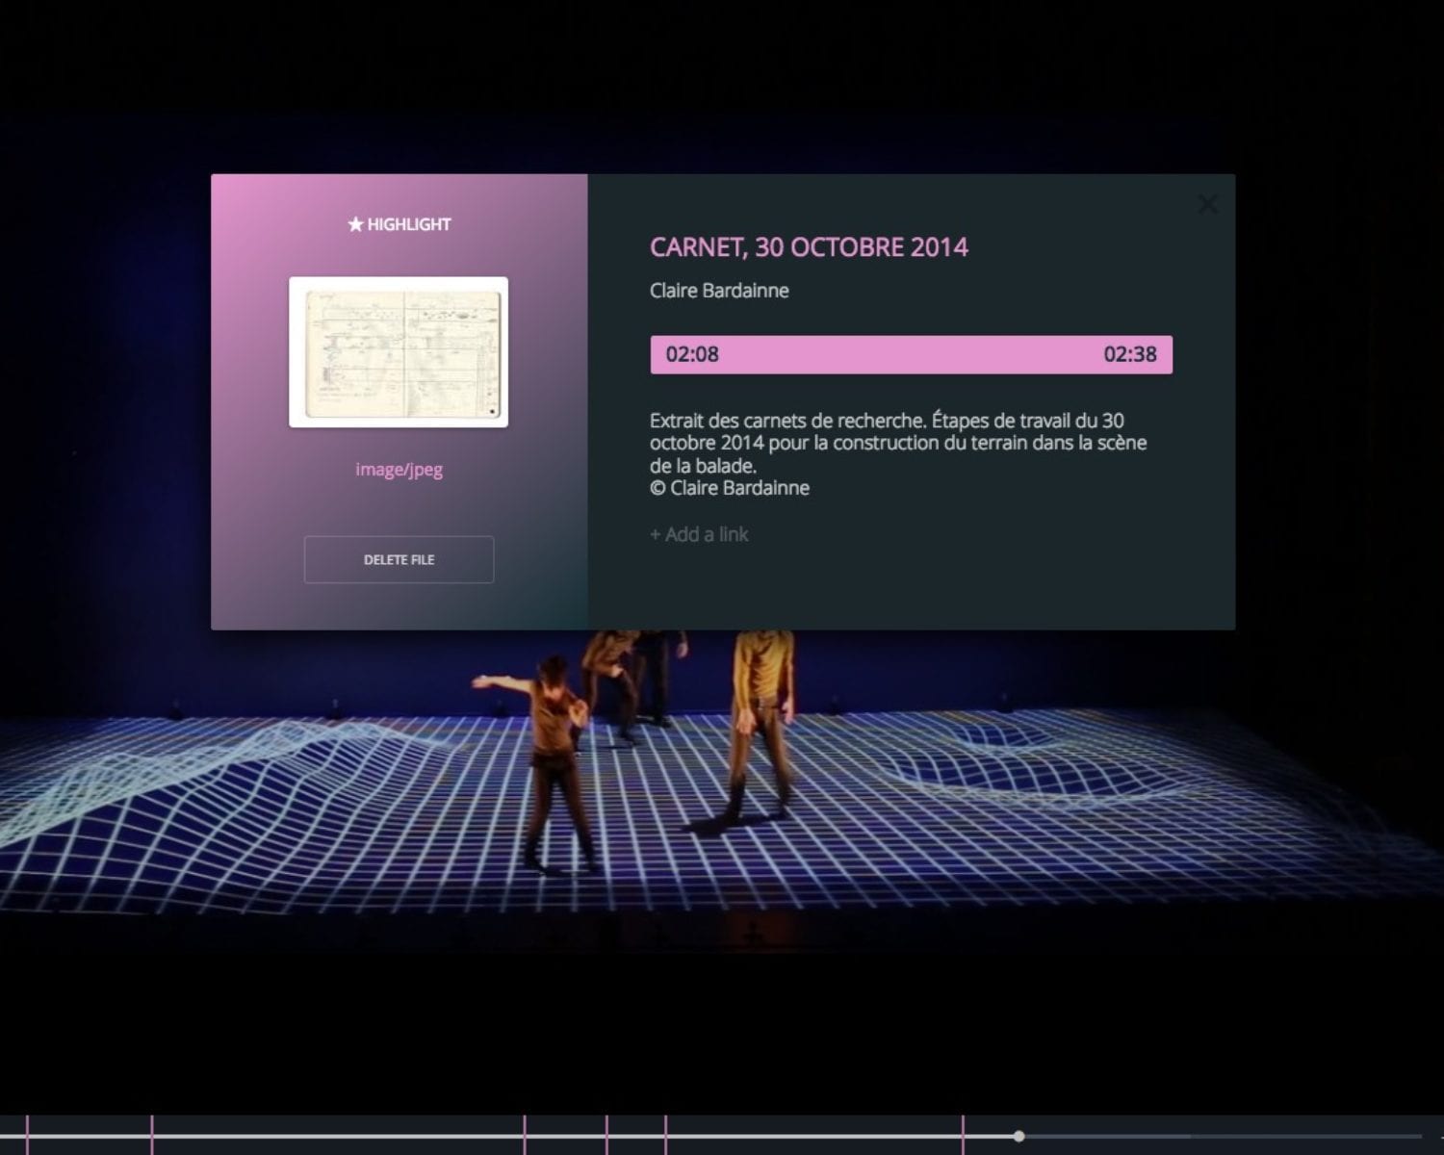The height and width of the screenshot is (1155, 1444).
Task: Toggle the Highlight star for this annotation
Action: (x=399, y=224)
